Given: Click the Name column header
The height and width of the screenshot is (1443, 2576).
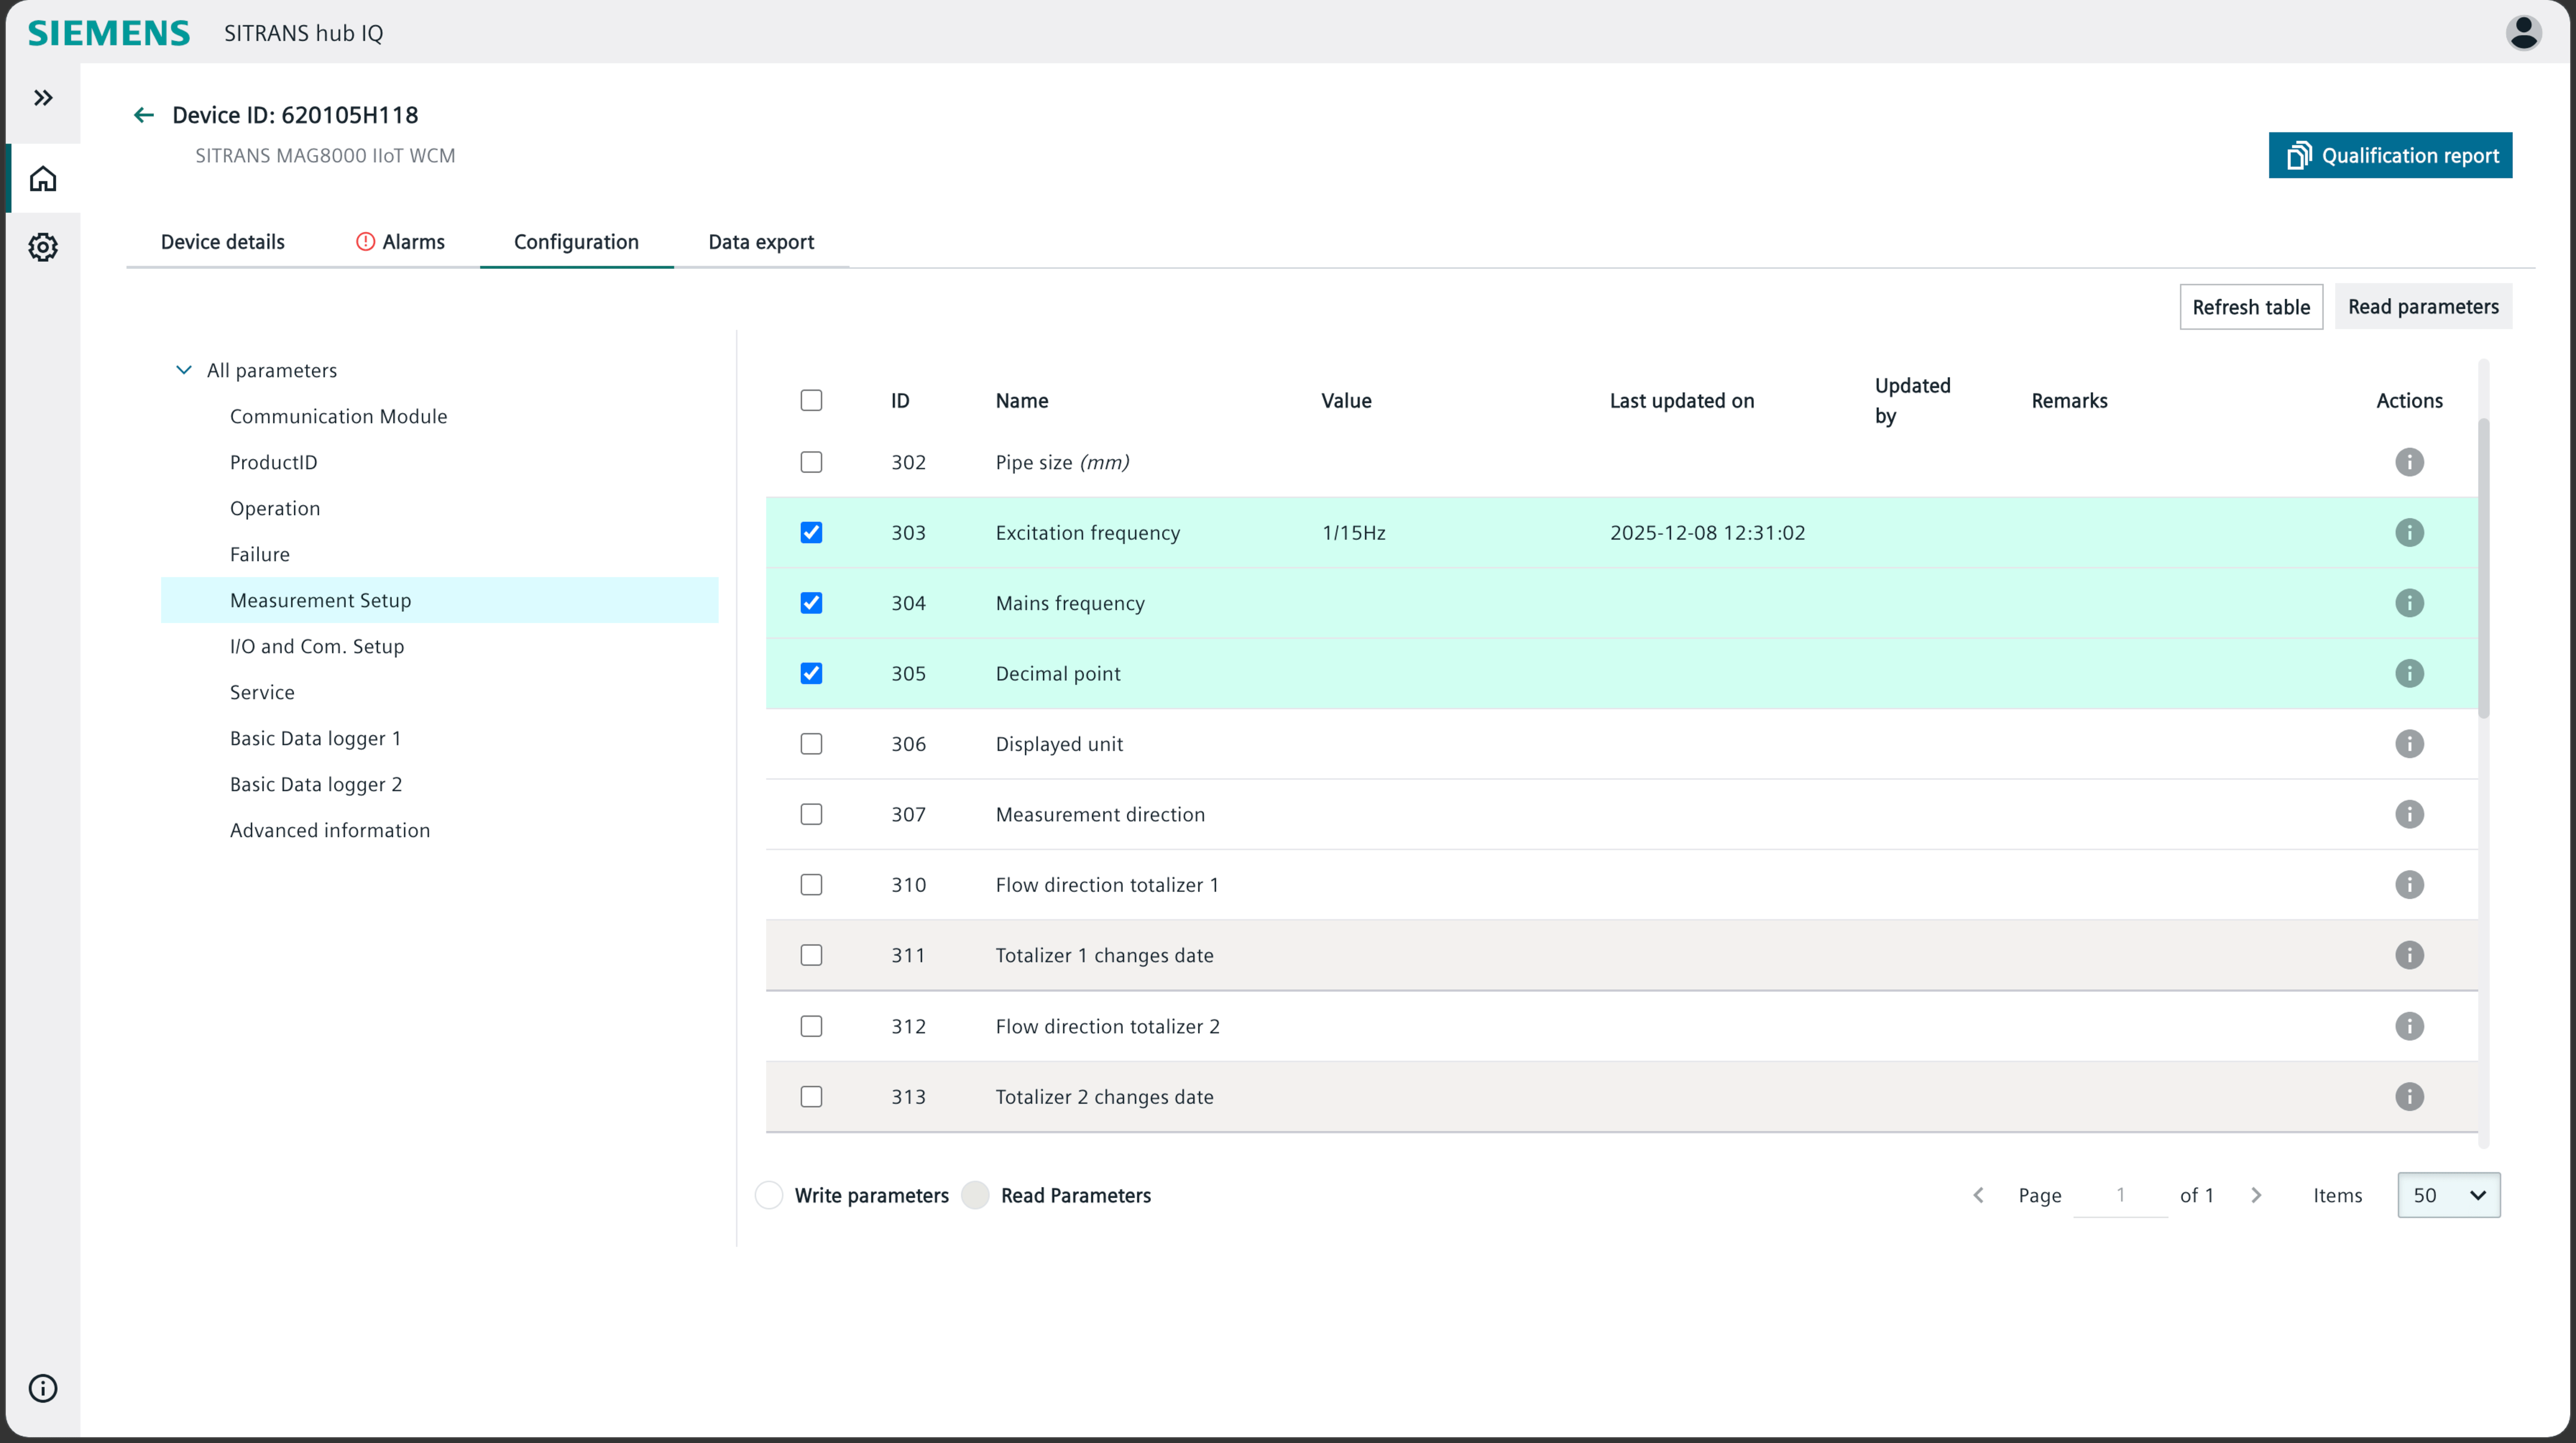Looking at the screenshot, I should pos(1021,401).
